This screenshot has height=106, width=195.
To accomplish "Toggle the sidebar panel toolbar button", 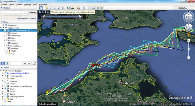I will (41, 8).
